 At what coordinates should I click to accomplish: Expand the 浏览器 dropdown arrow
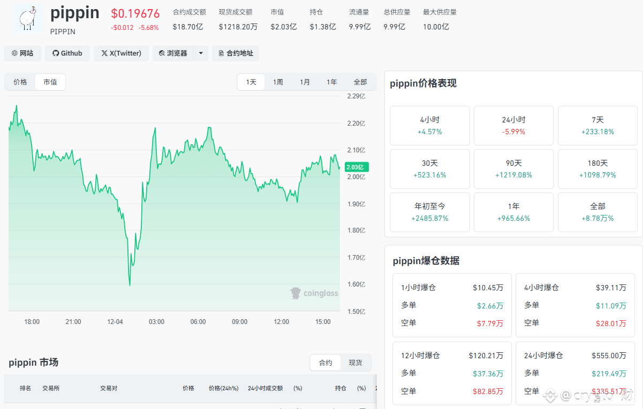click(x=201, y=53)
